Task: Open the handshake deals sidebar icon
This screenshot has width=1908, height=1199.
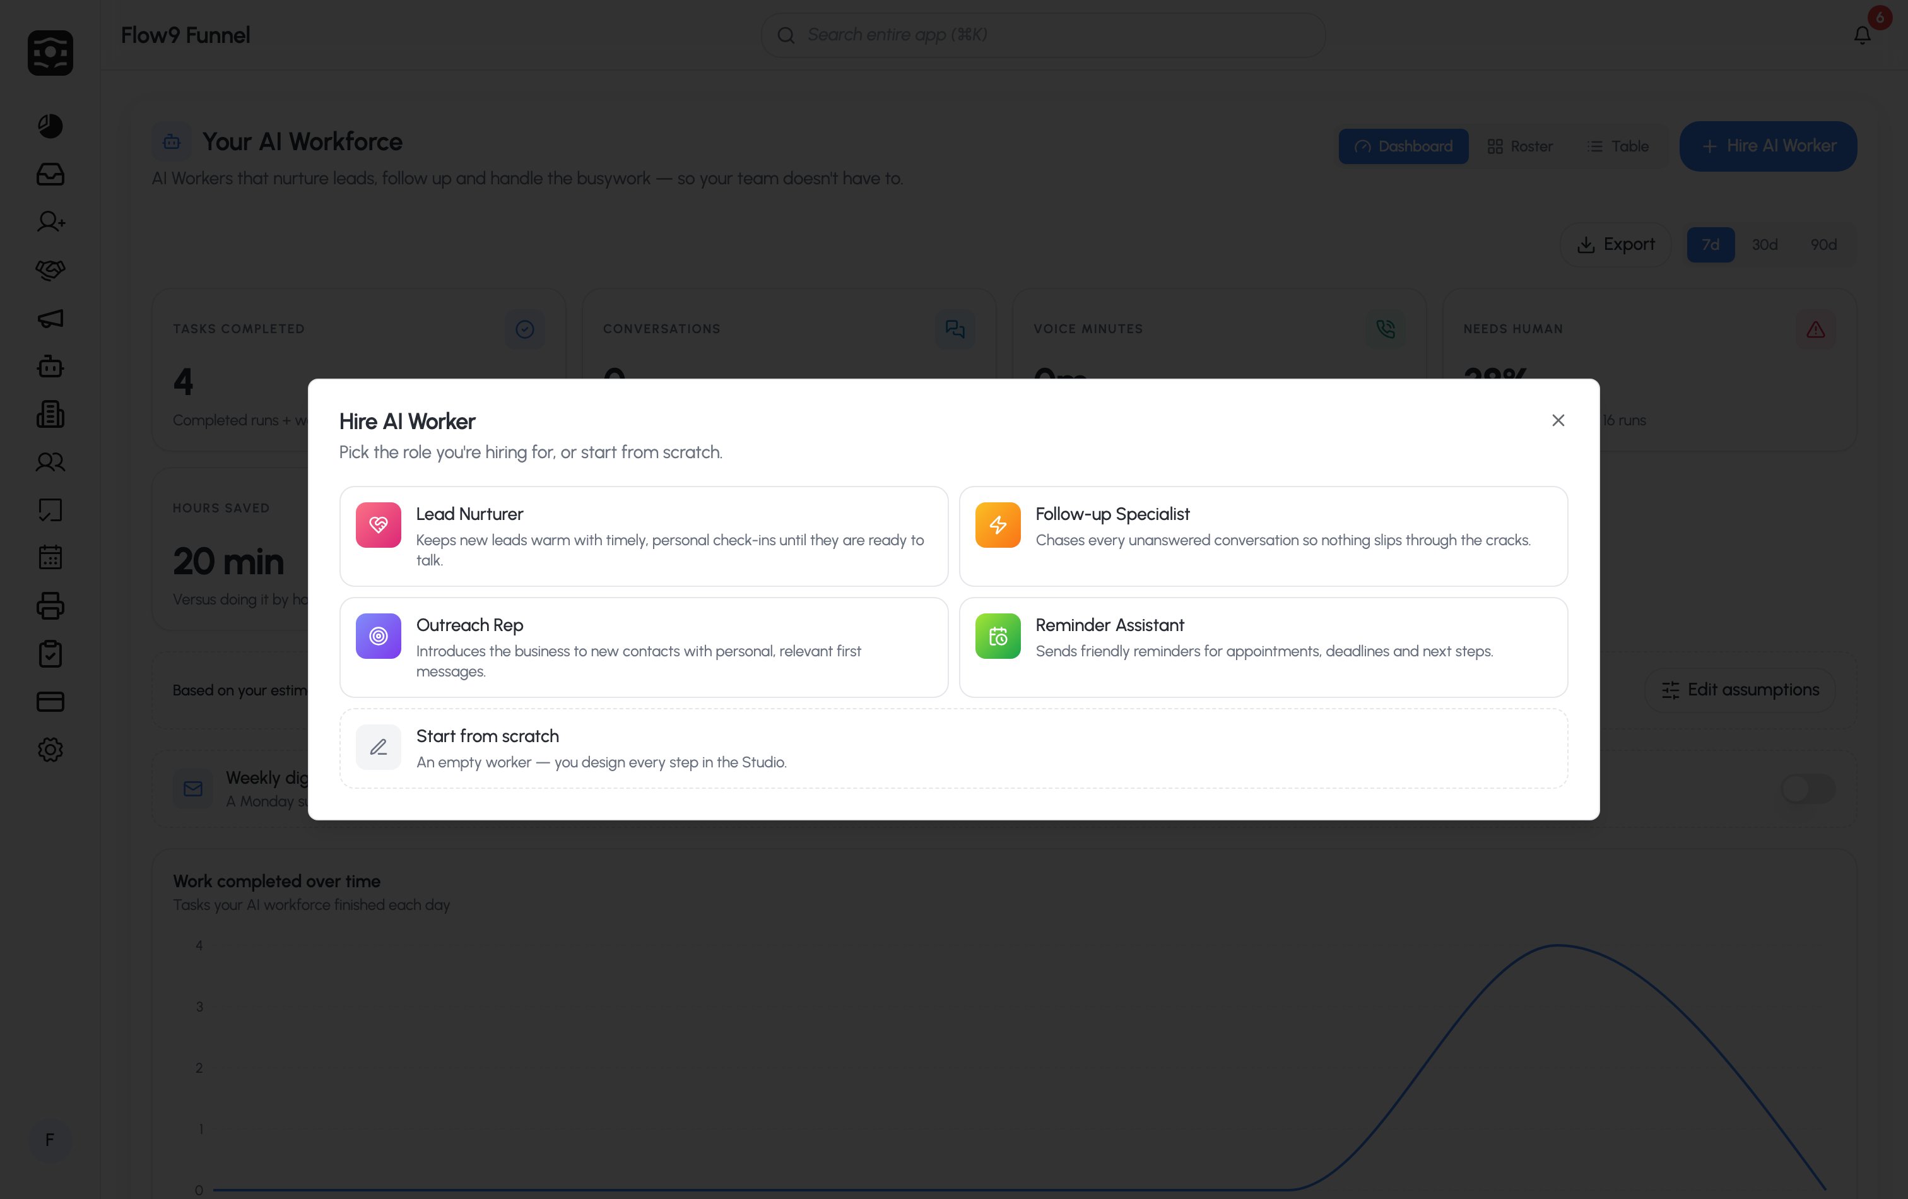Action: (x=50, y=270)
